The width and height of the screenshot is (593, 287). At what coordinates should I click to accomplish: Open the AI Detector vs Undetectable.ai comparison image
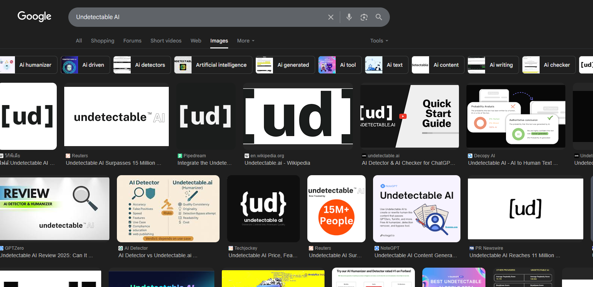(168, 209)
